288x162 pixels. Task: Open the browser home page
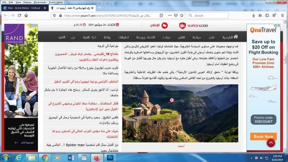(x=26, y=16)
